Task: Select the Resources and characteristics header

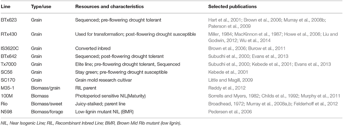Action: [109, 6]
